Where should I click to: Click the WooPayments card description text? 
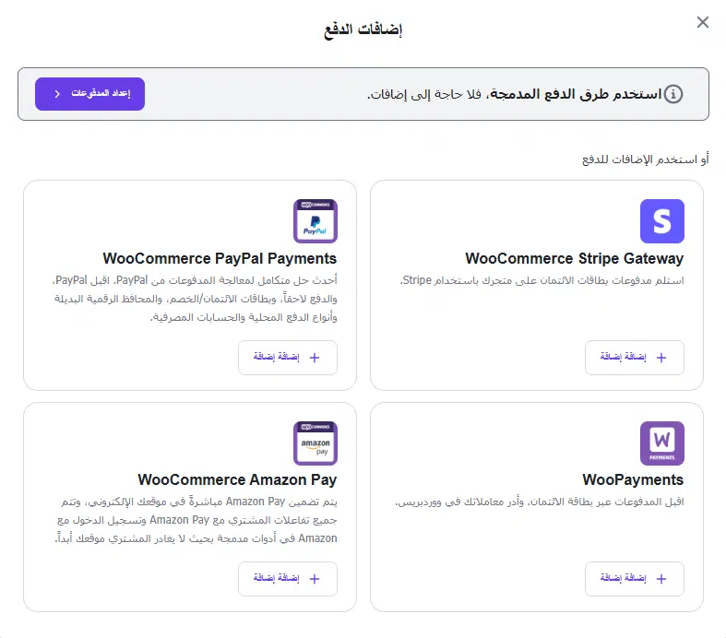(x=539, y=502)
